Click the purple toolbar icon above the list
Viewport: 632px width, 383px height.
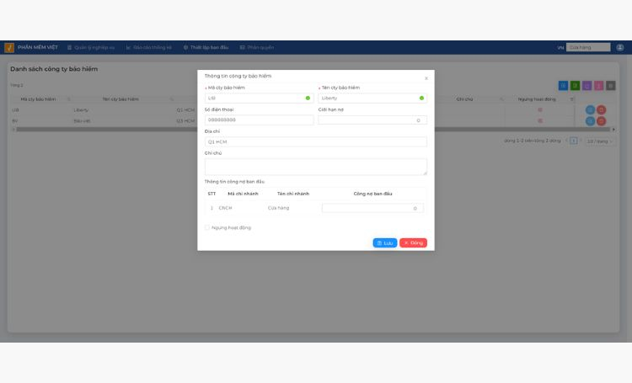(x=586, y=85)
